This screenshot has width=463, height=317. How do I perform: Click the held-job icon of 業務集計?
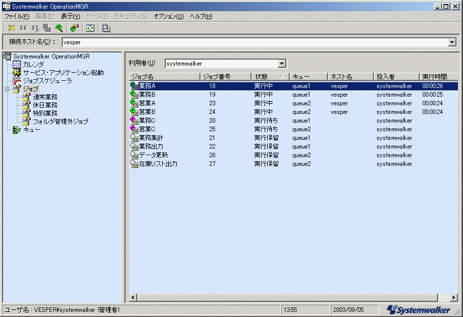point(134,138)
